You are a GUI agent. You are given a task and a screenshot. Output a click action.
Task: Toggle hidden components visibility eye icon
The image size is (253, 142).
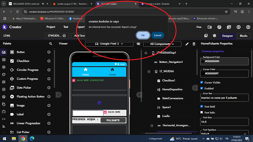coord(138,44)
